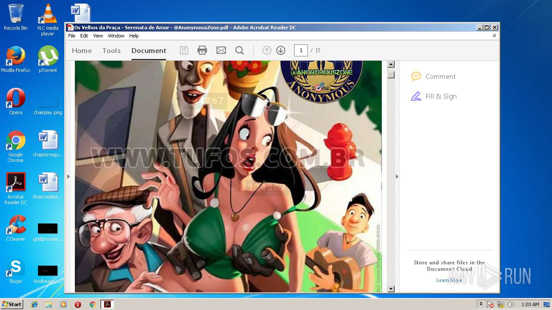Open the network status tray icon
This screenshot has height=310, width=552.
click(501, 304)
